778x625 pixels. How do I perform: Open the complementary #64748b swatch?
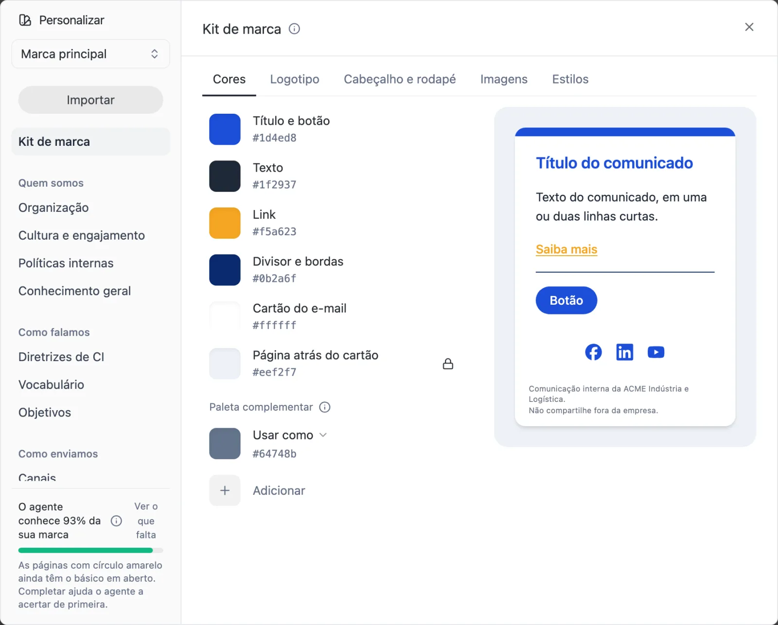(225, 444)
